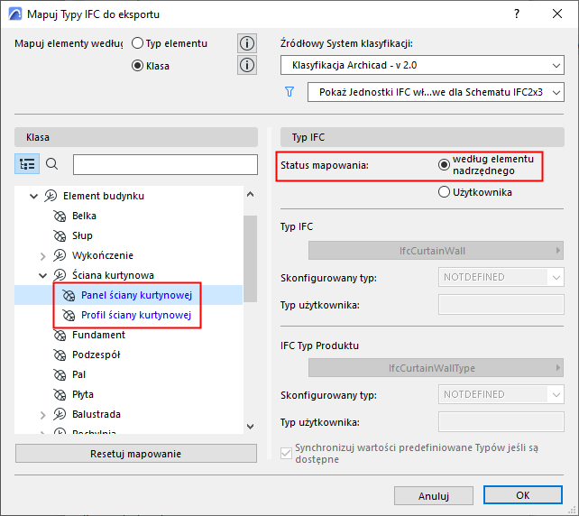
Task: Open the IfcCurtainWallType selector
Action: 436,368
